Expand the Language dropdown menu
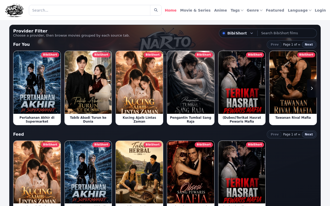This screenshot has height=206, width=330. tap(300, 10)
